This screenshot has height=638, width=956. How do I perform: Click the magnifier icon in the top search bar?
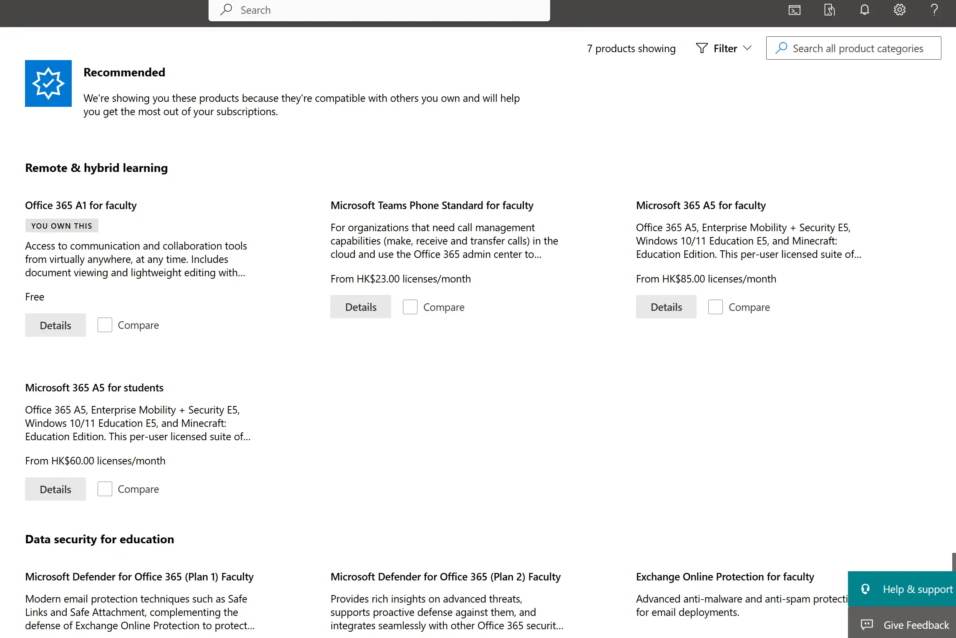coord(226,10)
